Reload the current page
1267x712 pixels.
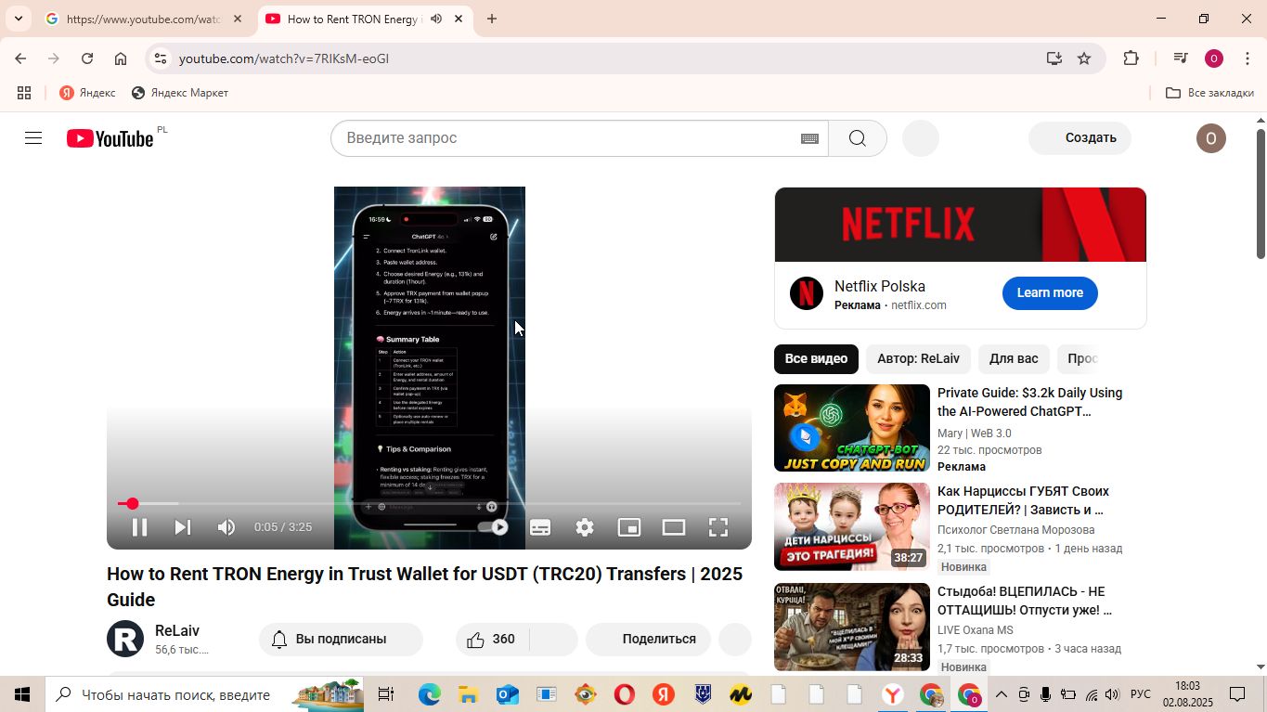(x=87, y=58)
